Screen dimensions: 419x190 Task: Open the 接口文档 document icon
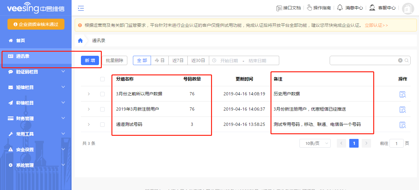coord(279,8)
